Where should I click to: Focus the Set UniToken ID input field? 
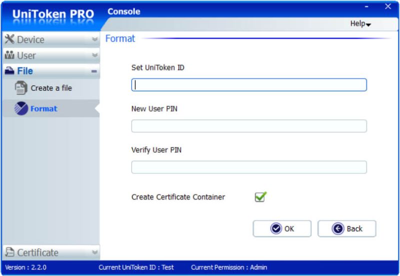(249, 85)
